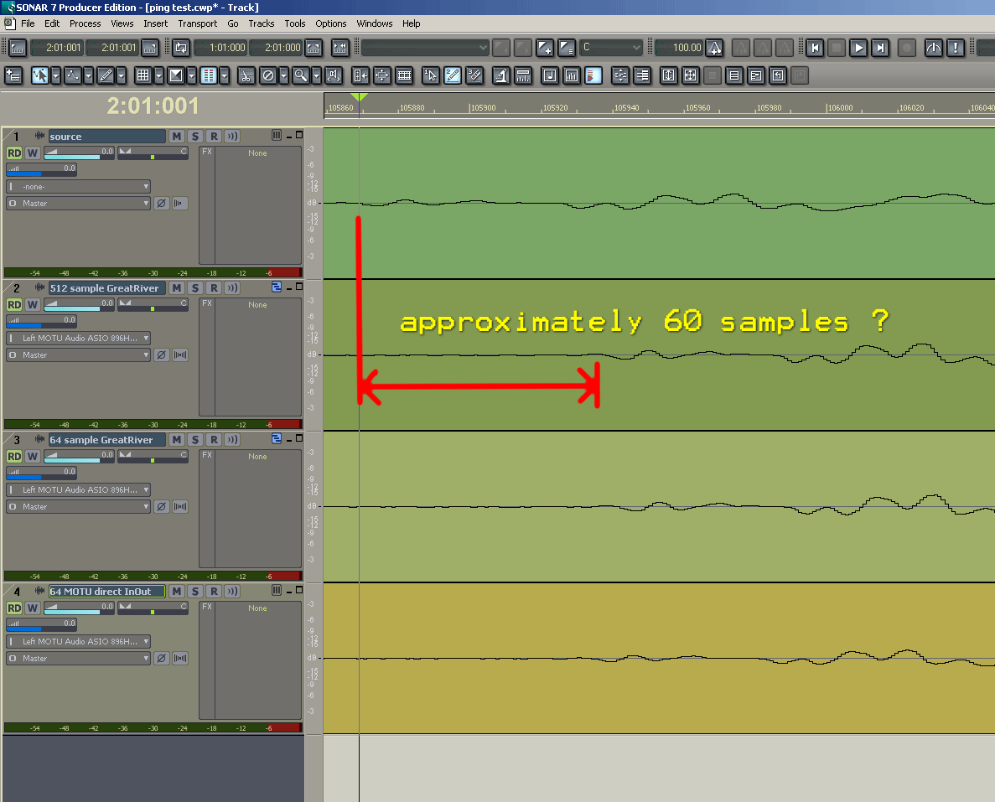Click the Loop toggle icon in toolbar
995x802 pixels.
[180, 48]
